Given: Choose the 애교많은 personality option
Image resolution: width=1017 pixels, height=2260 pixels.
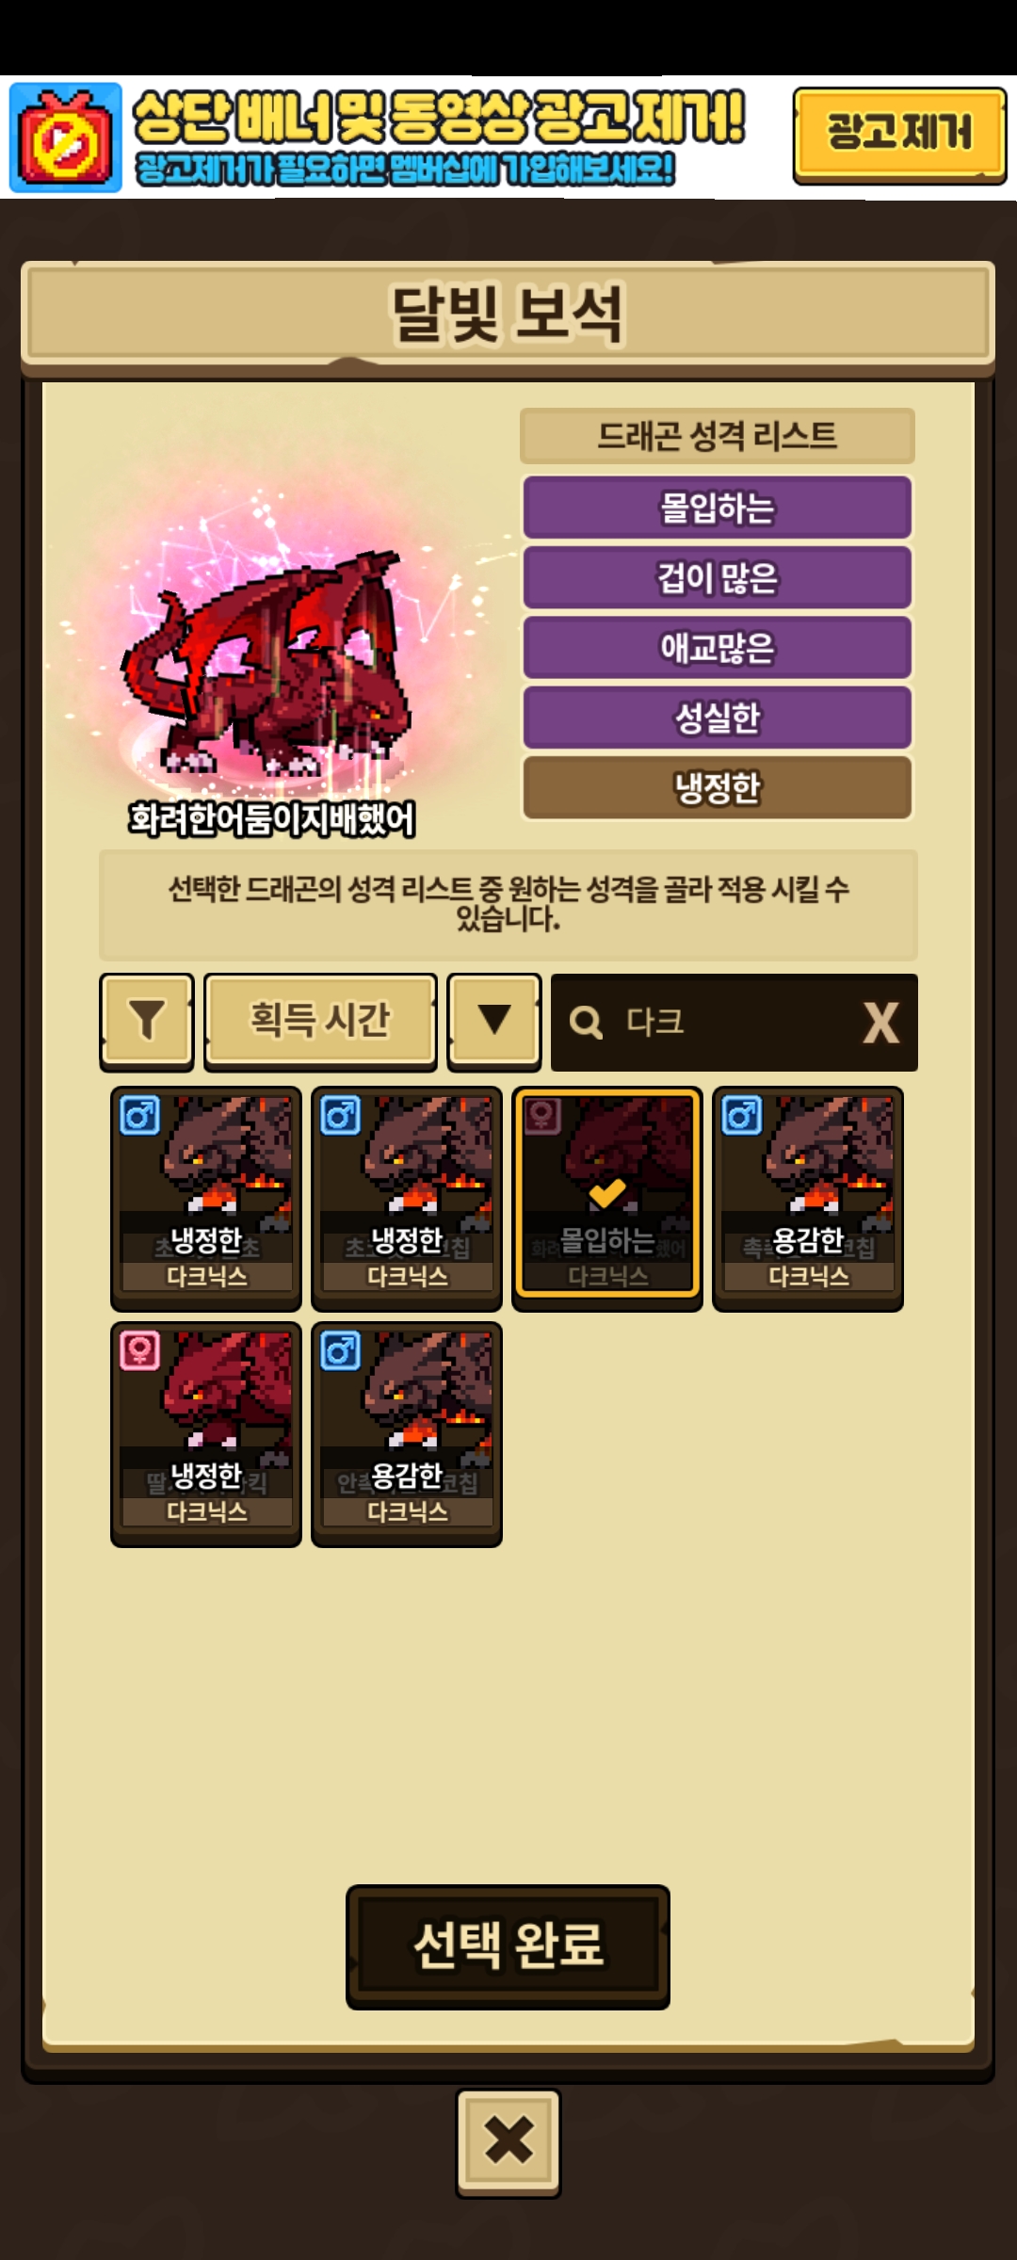Looking at the screenshot, I should coord(718,648).
